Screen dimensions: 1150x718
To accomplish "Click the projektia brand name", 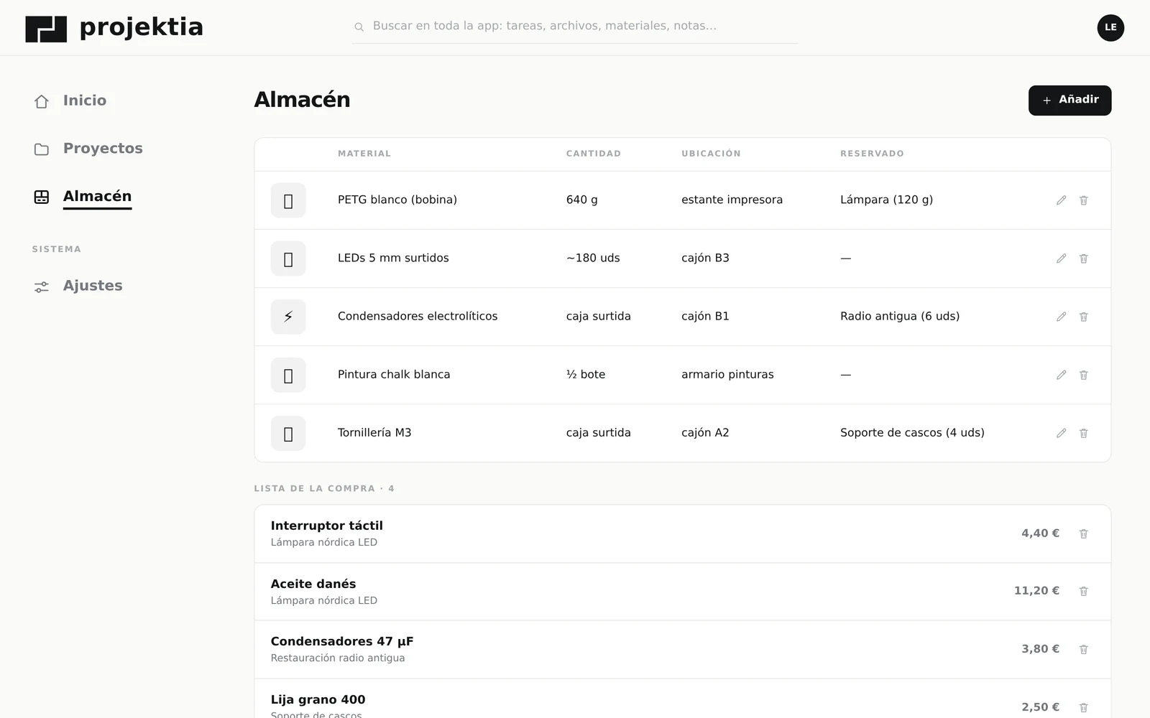I will (x=142, y=27).
